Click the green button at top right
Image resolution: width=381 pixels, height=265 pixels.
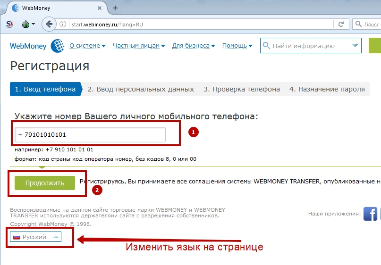[x=375, y=45]
